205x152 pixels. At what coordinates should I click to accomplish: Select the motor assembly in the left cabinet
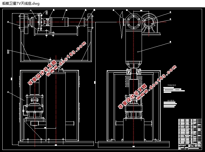(35, 102)
